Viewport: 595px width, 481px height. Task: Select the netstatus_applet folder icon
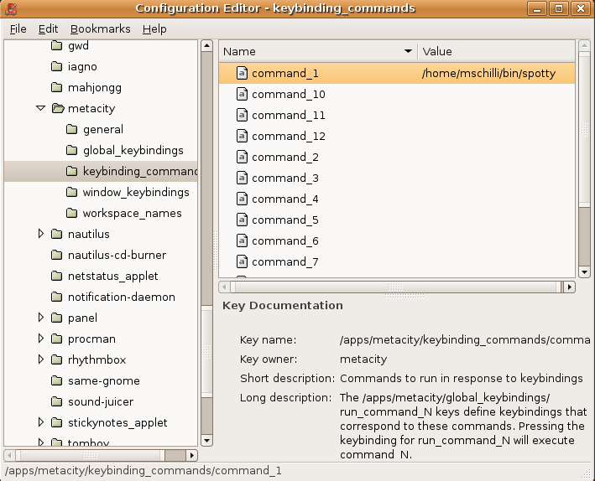(56, 276)
